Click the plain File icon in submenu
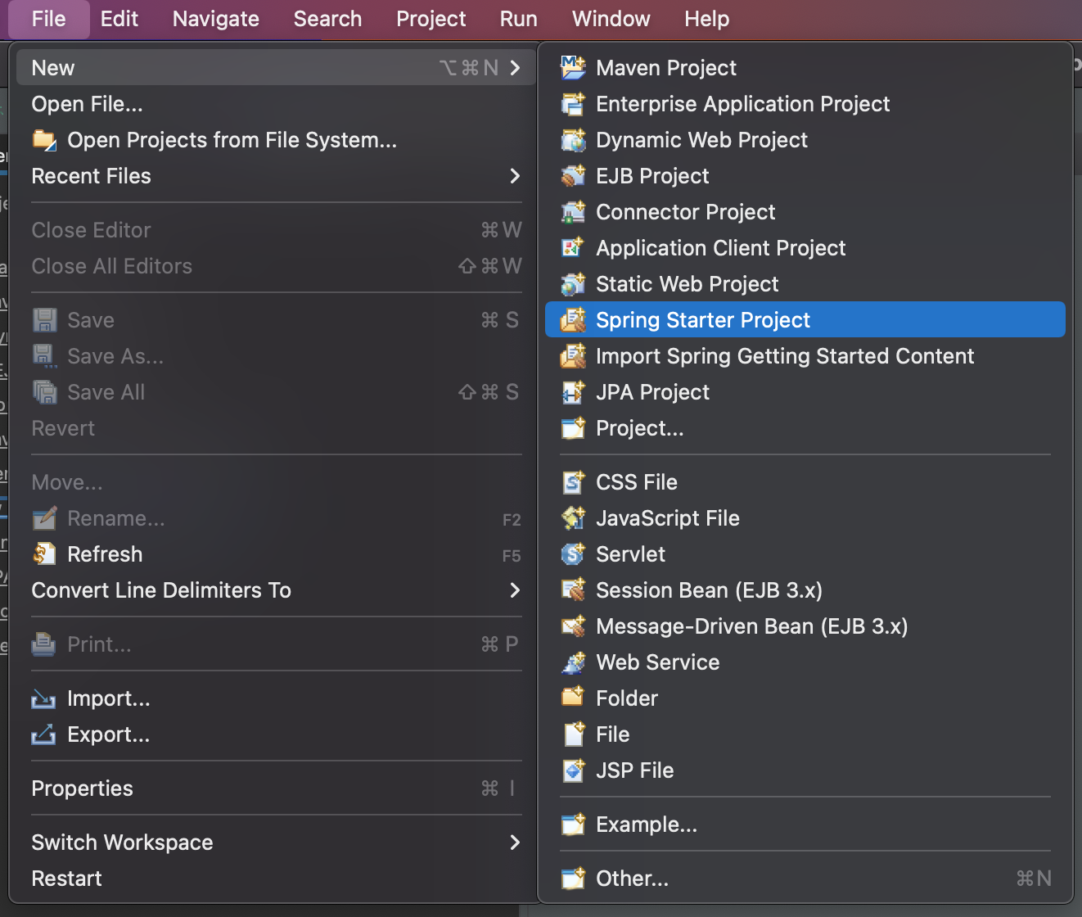Viewport: 1082px width, 917px height. pos(573,734)
